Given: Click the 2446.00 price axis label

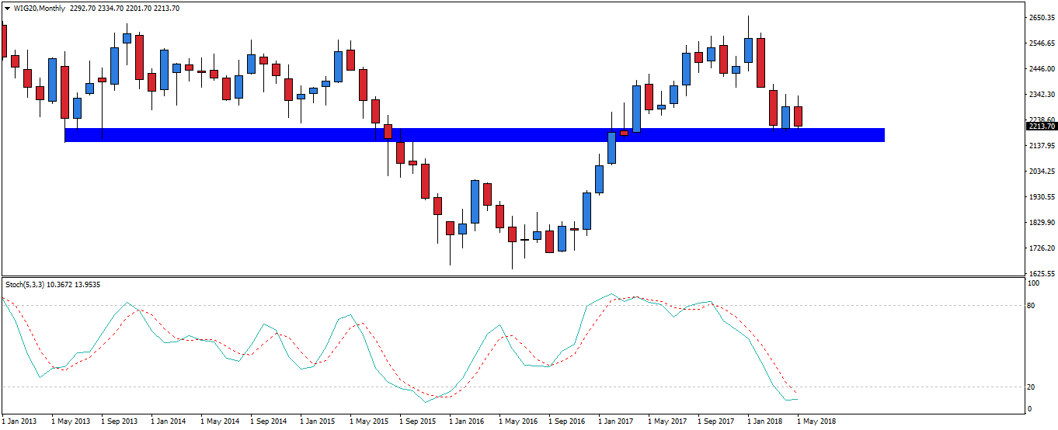Looking at the screenshot, I should click(1040, 68).
